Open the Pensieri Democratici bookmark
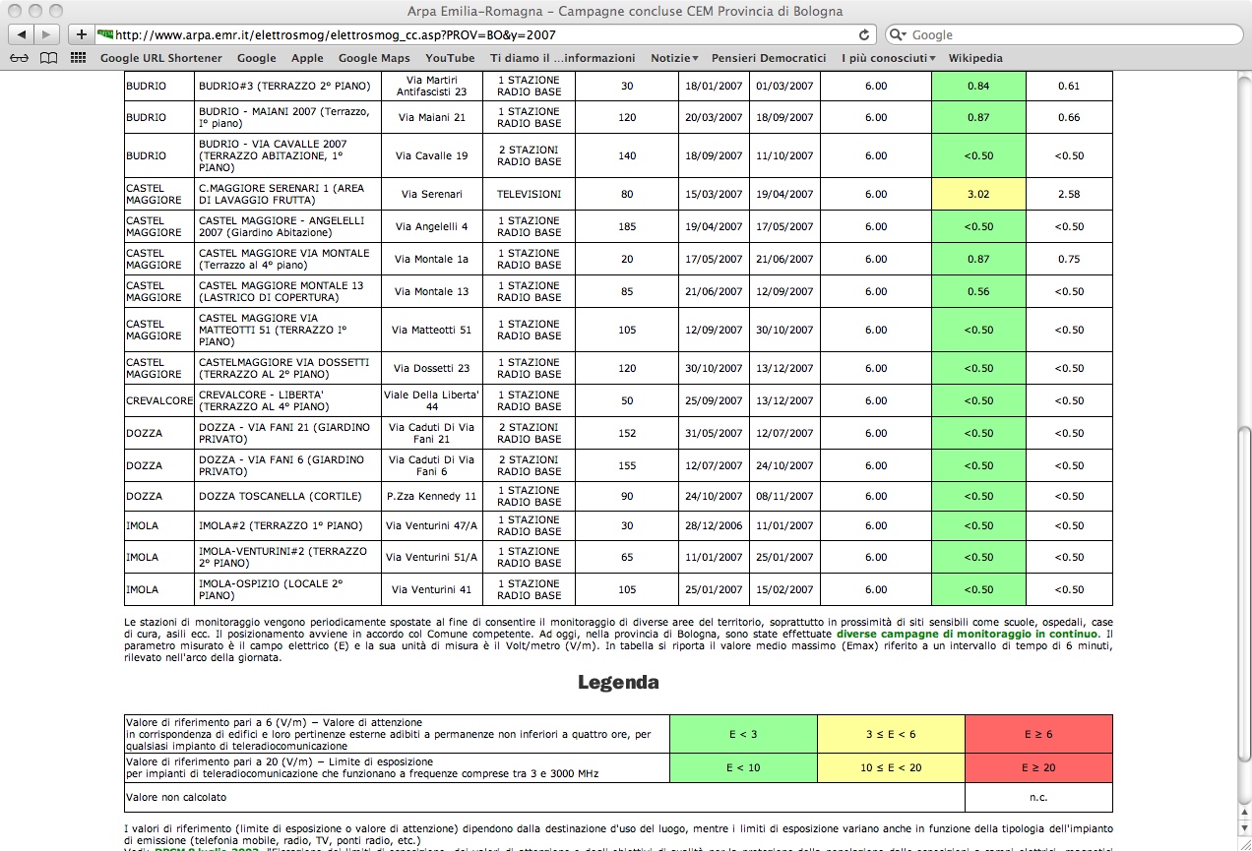Viewport: 1252px width, 851px height. click(769, 58)
